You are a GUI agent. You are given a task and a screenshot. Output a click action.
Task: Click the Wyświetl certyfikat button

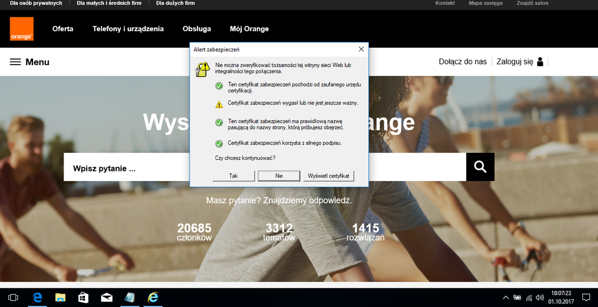pyautogui.click(x=329, y=176)
